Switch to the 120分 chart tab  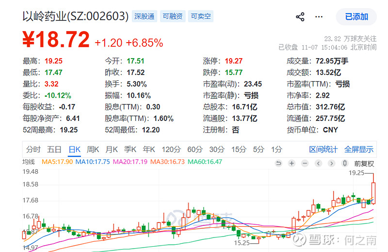click(x=171, y=149)
